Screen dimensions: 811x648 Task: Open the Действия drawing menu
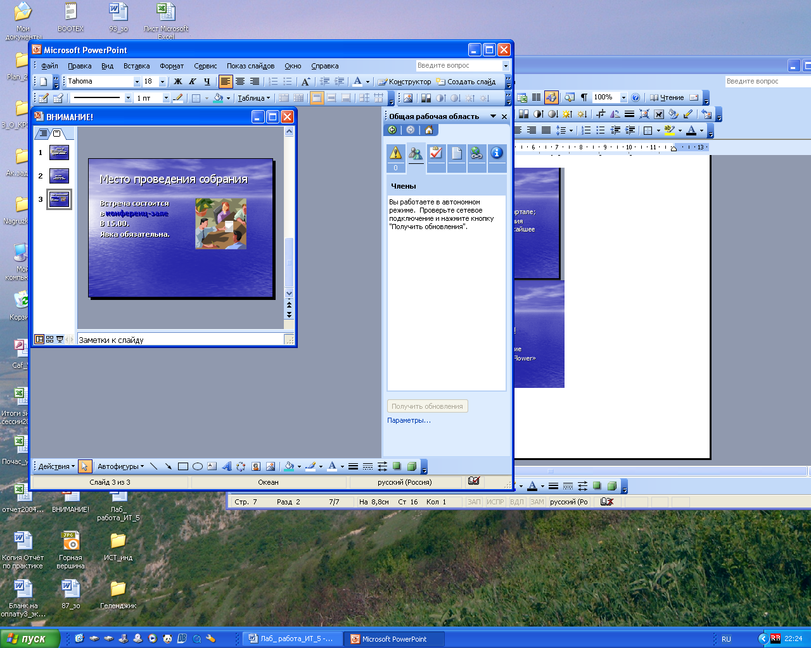tap(56, 466)
